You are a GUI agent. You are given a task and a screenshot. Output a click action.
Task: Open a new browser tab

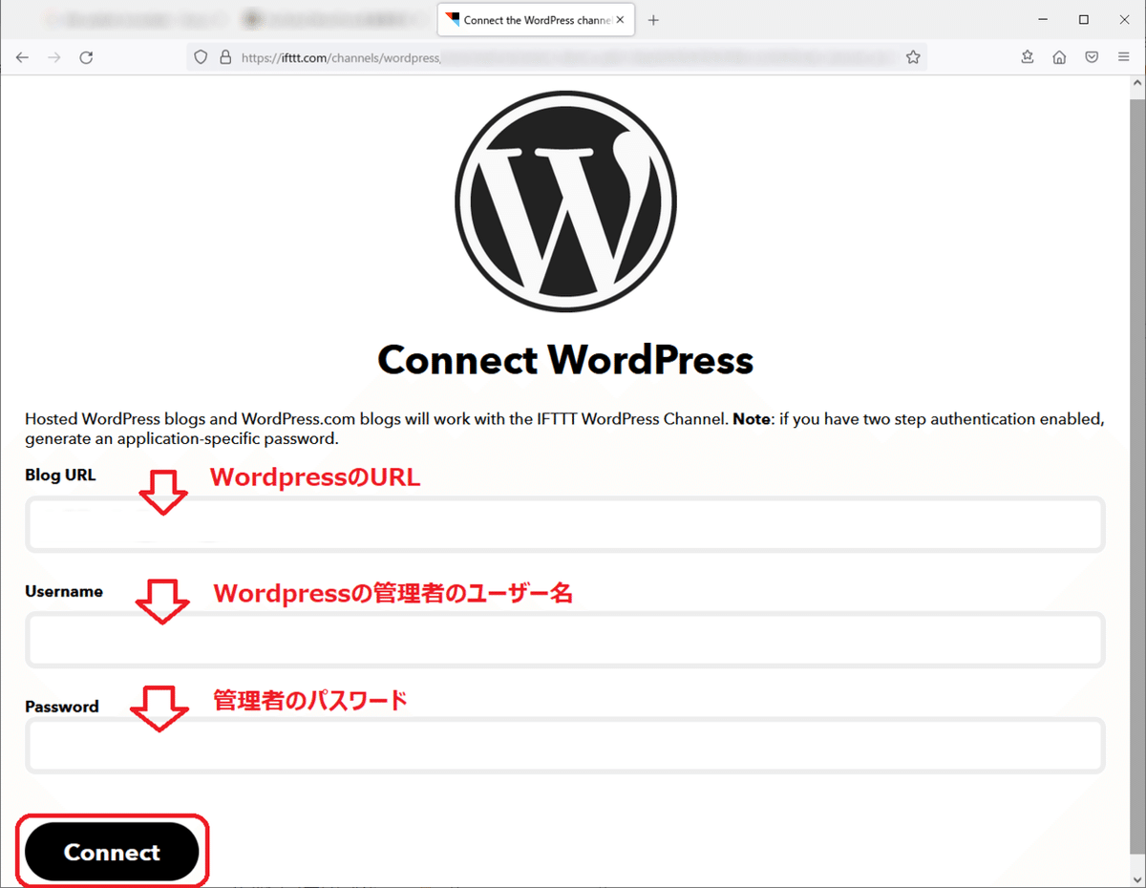(653, 20)
